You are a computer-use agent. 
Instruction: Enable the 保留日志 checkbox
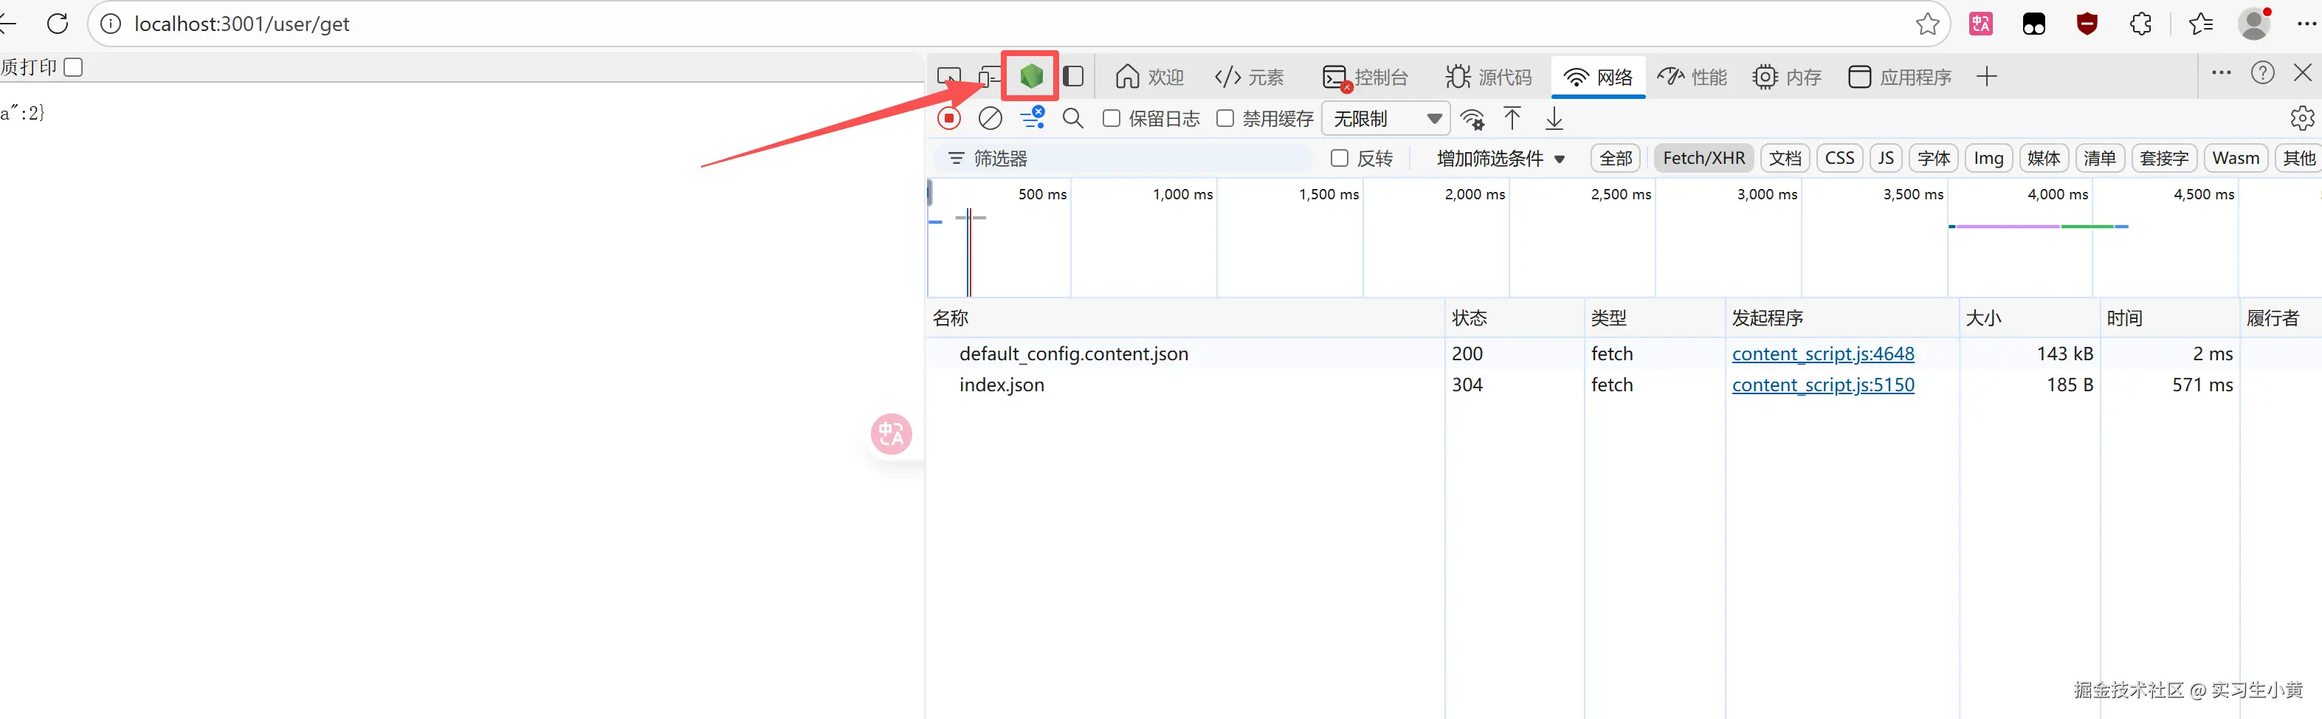(1112, 118)
